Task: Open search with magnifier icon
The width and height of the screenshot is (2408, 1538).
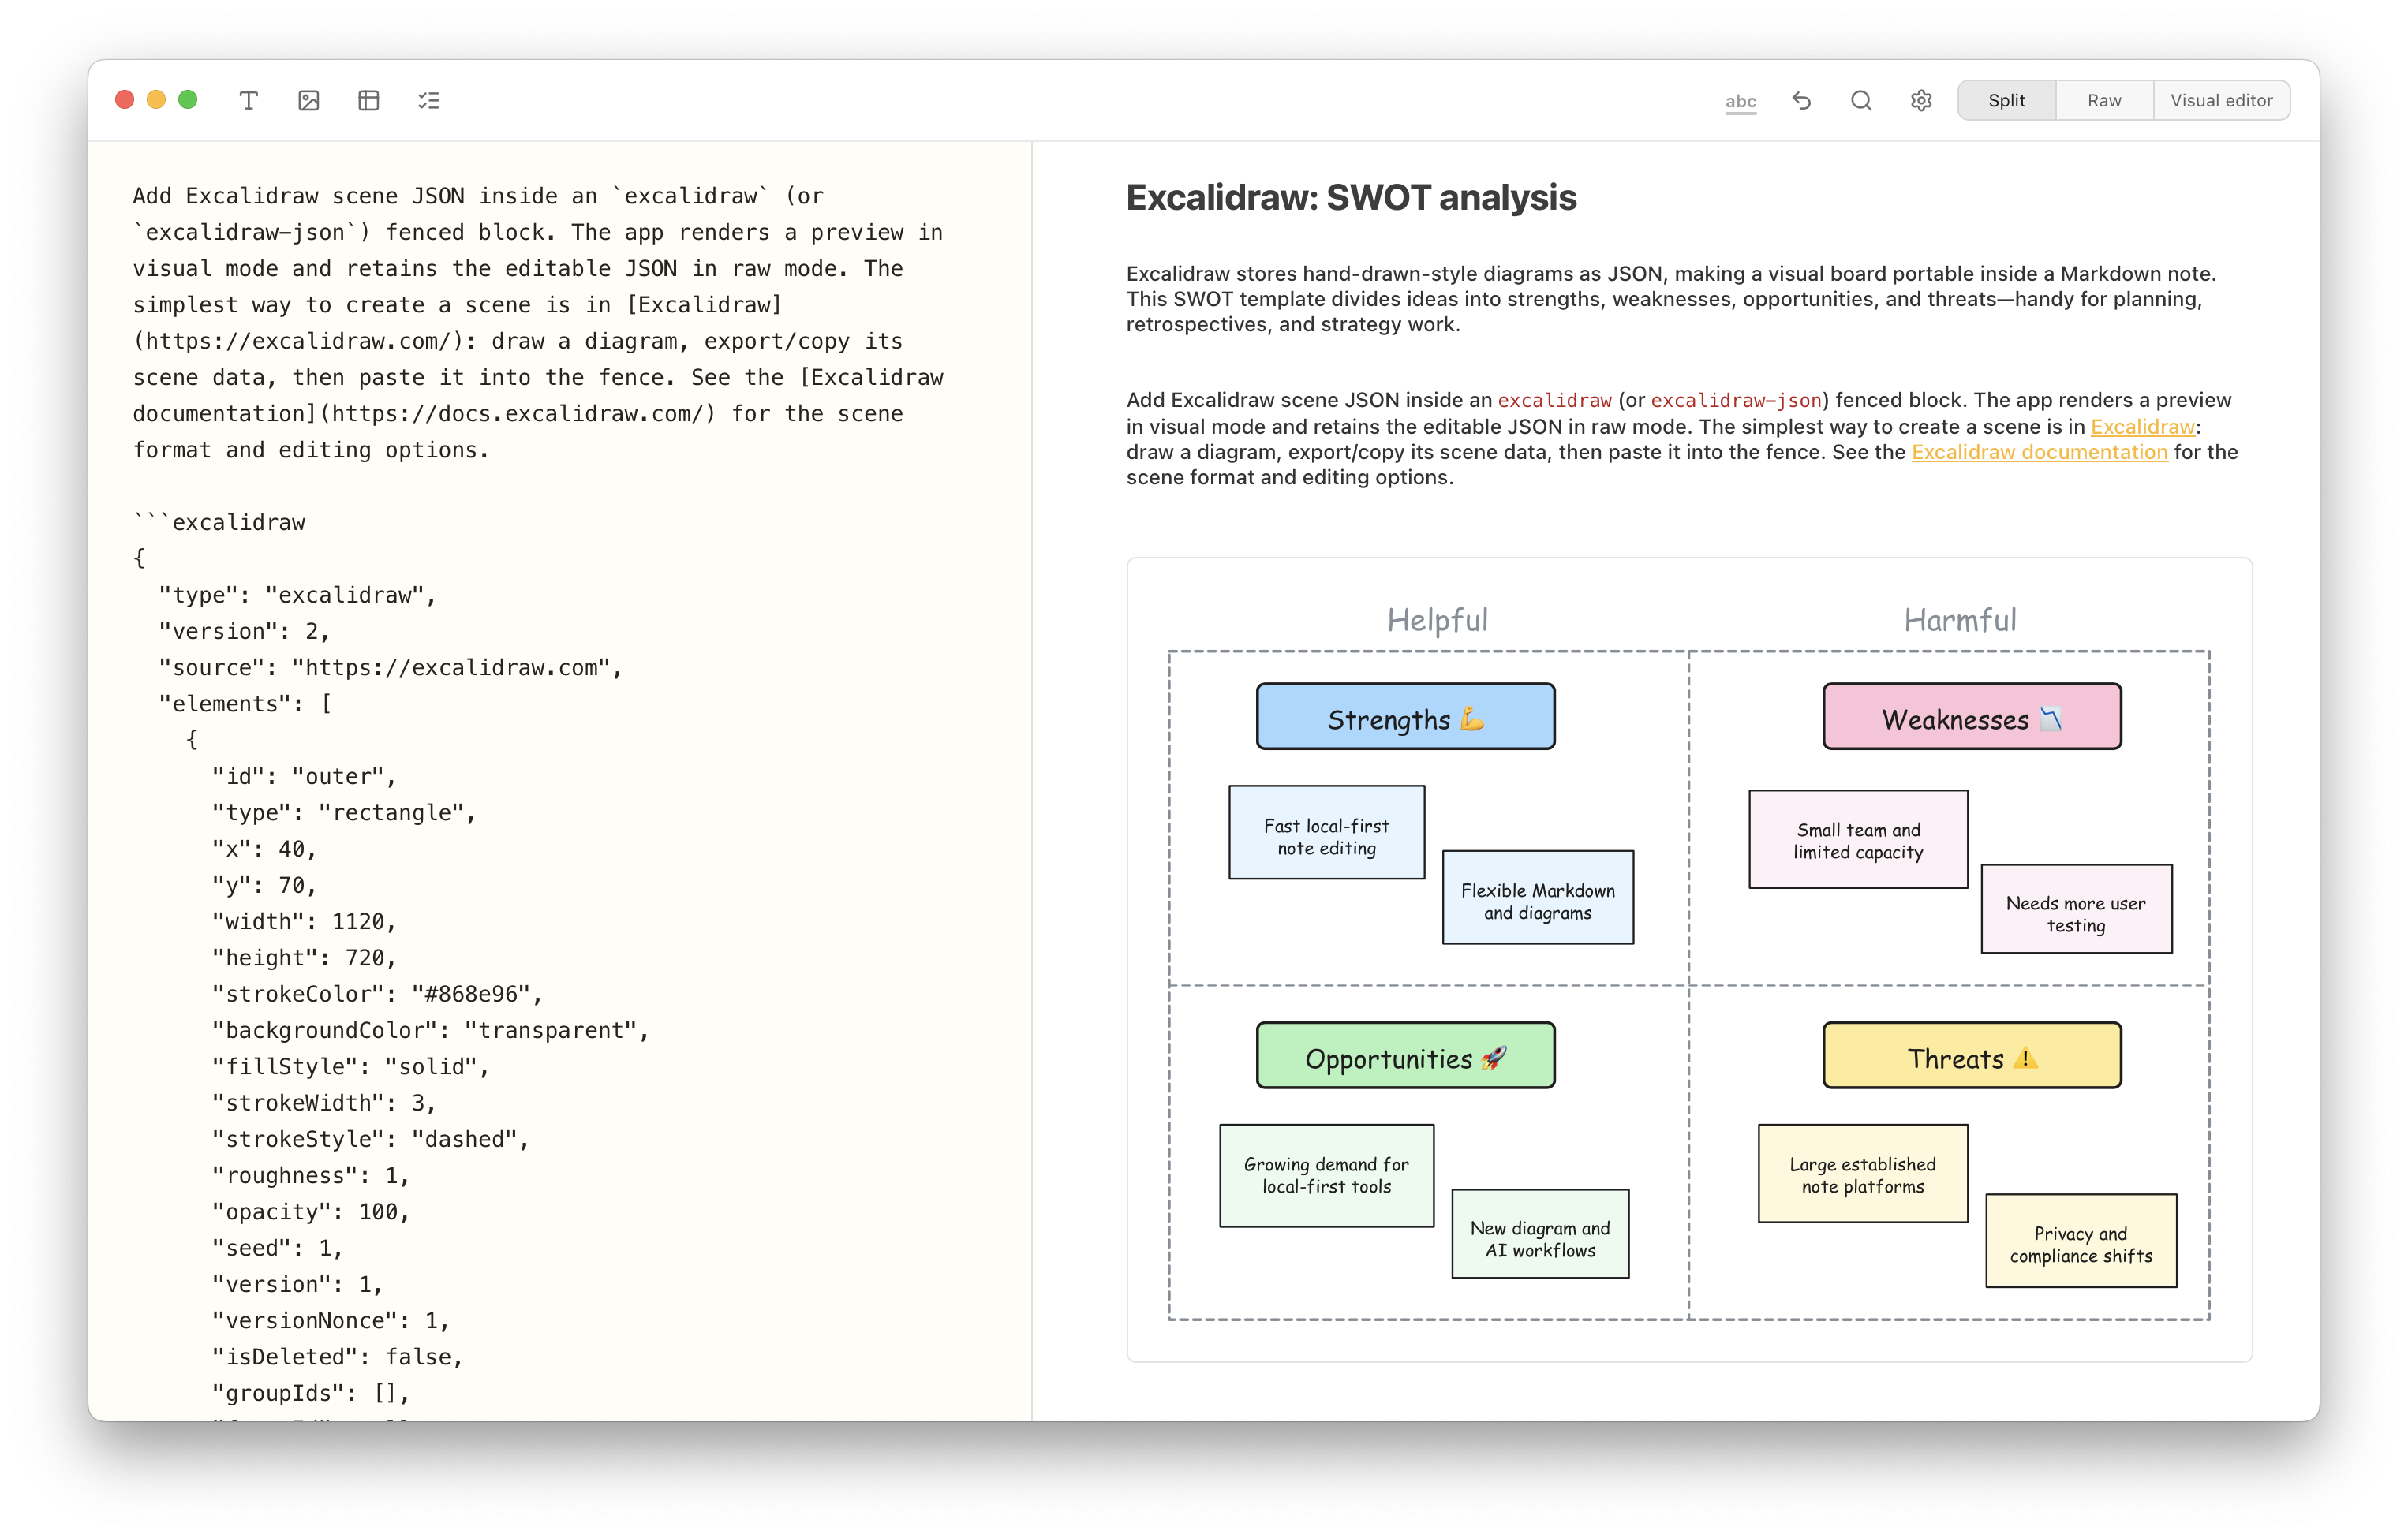Action: pyautogui.click(x=1861, y=100)
